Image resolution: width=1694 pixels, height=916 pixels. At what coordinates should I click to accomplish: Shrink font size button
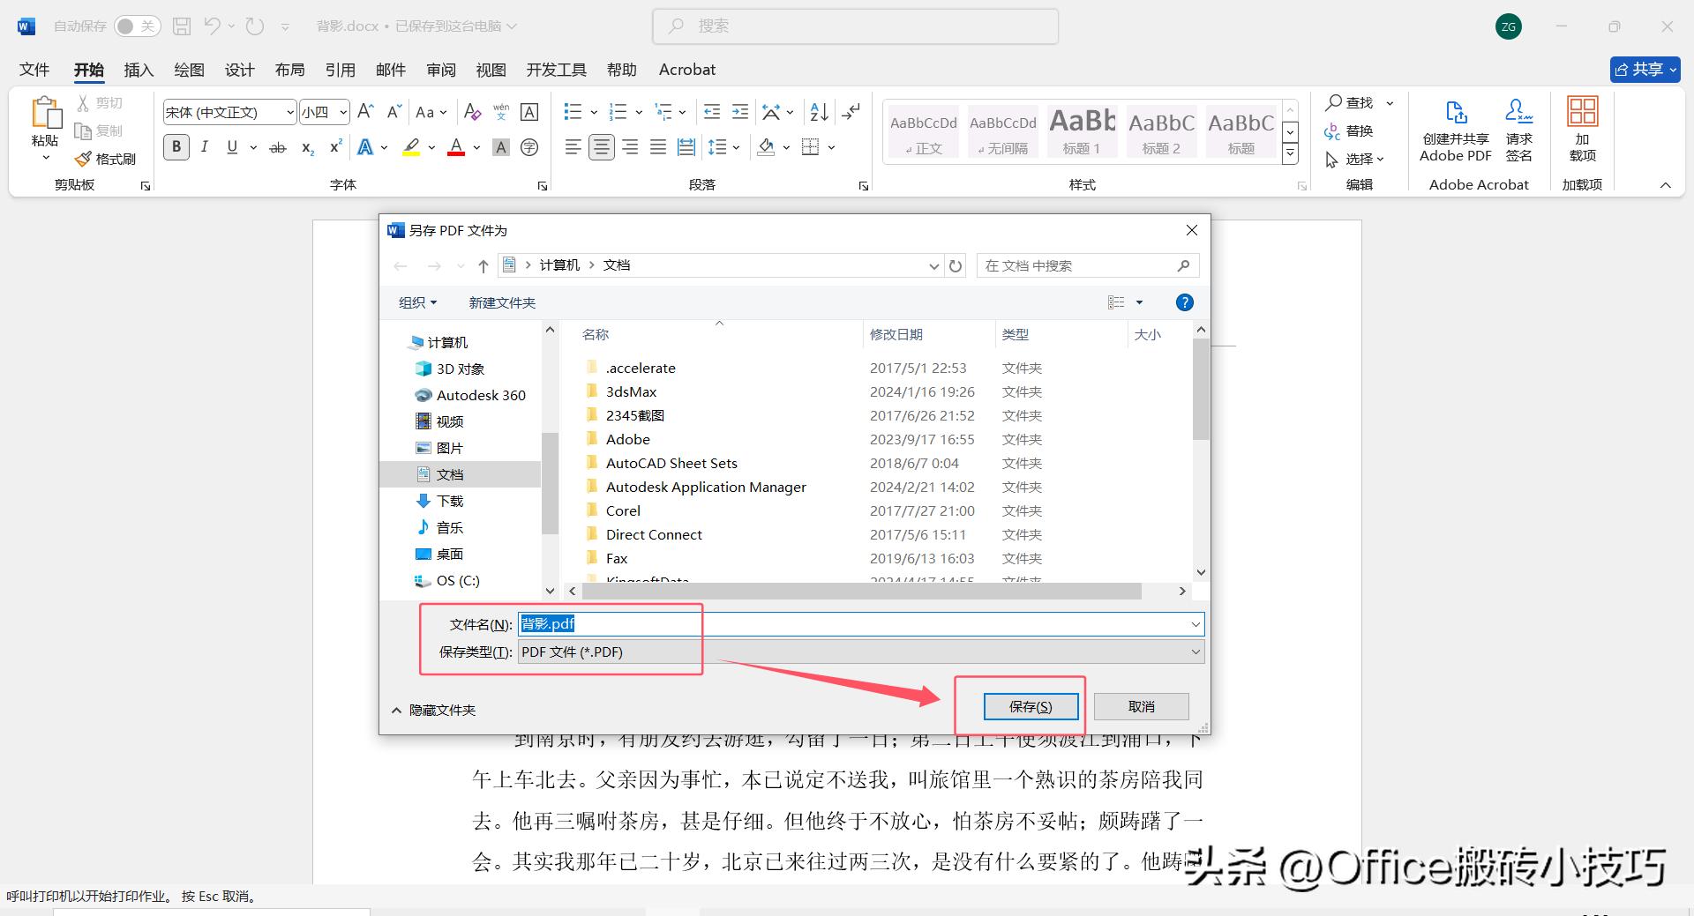click(394, 112)
